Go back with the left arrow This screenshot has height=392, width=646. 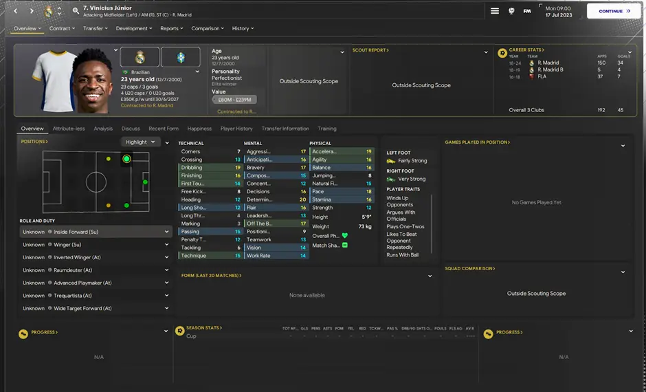point(16,11)
